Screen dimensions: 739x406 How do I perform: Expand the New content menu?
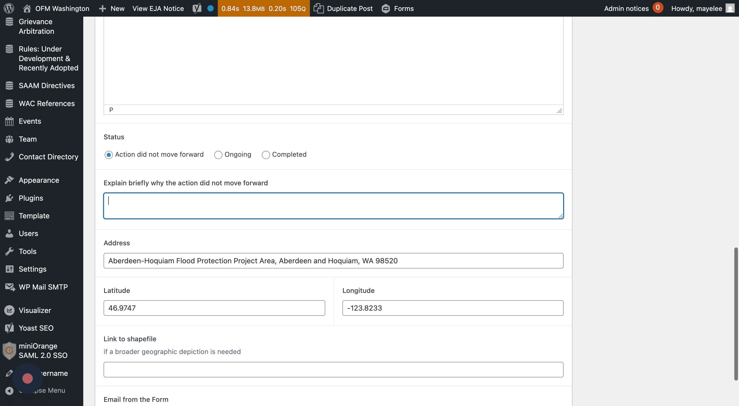click(112, 8)
